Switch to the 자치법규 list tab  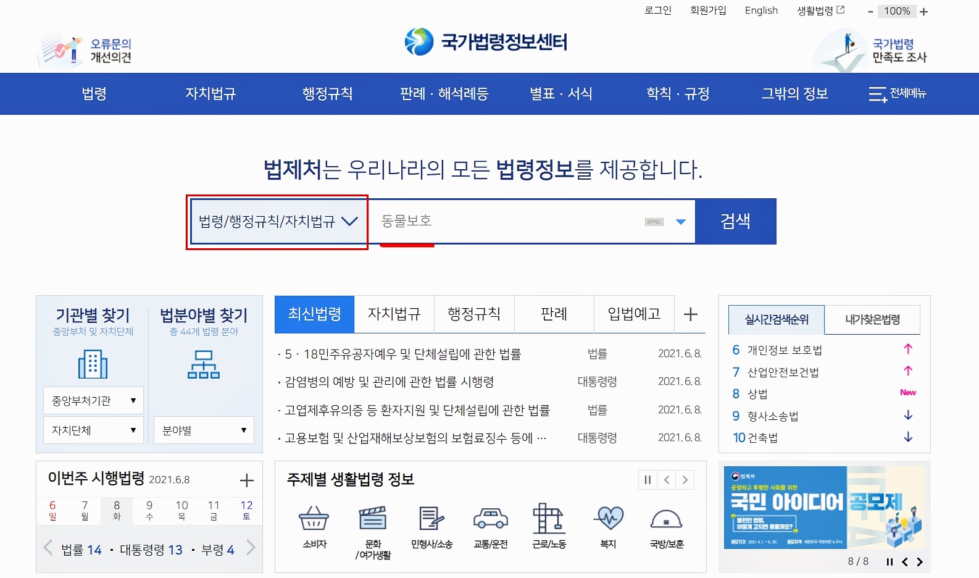[394, 314]
